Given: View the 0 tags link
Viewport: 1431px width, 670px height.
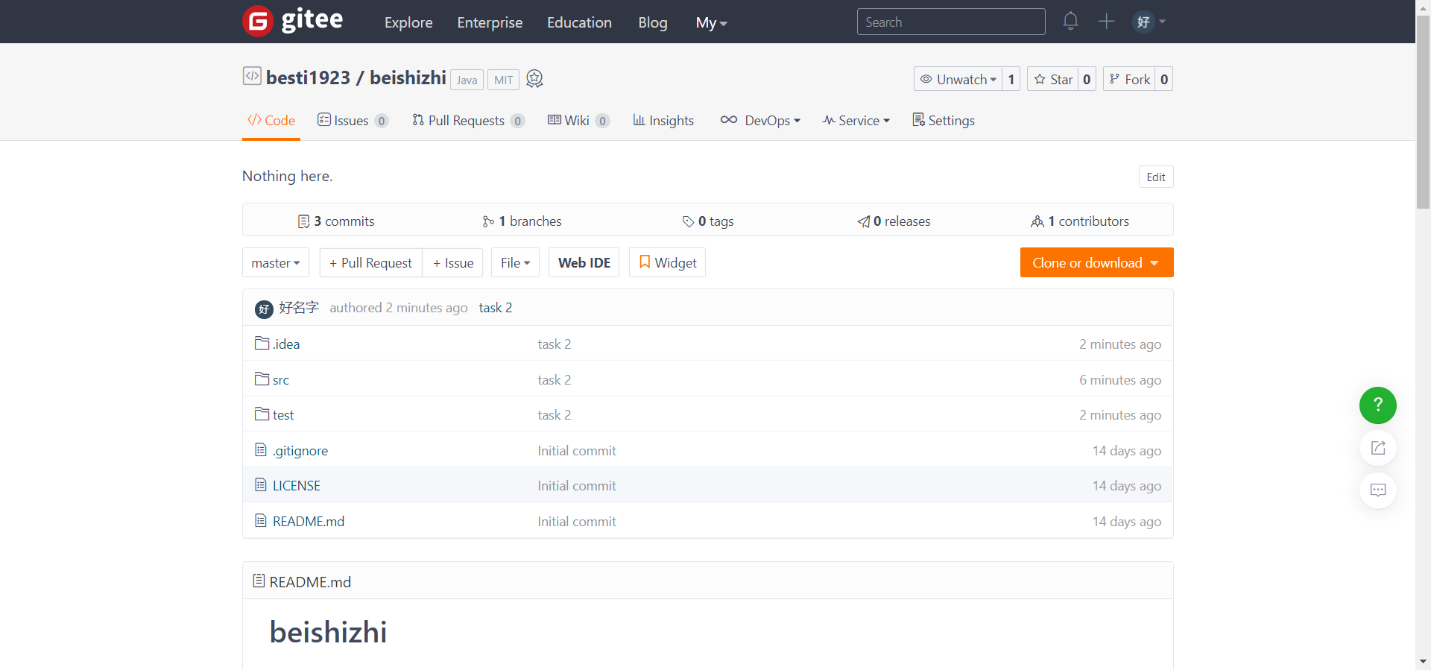Looking at the screenshot, I should click(x=708, y=221).
